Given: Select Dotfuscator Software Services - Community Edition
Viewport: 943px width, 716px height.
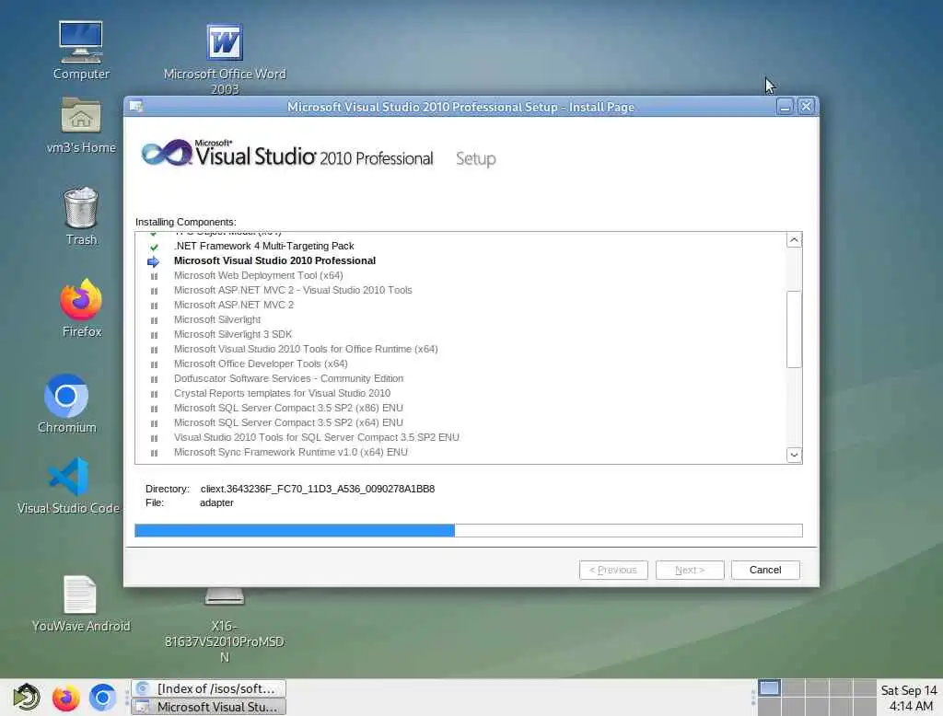Looking at the screenshot, I should [288, 378].
